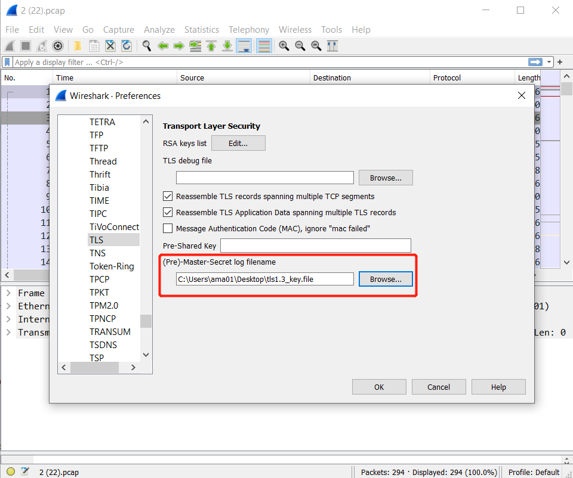Toggle packet colorize icon
Viewport: 573px width, 478px height.
tap(264, 46)
